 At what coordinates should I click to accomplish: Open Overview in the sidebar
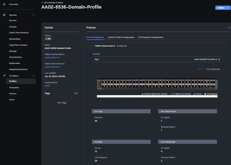[x=14, y=4]
